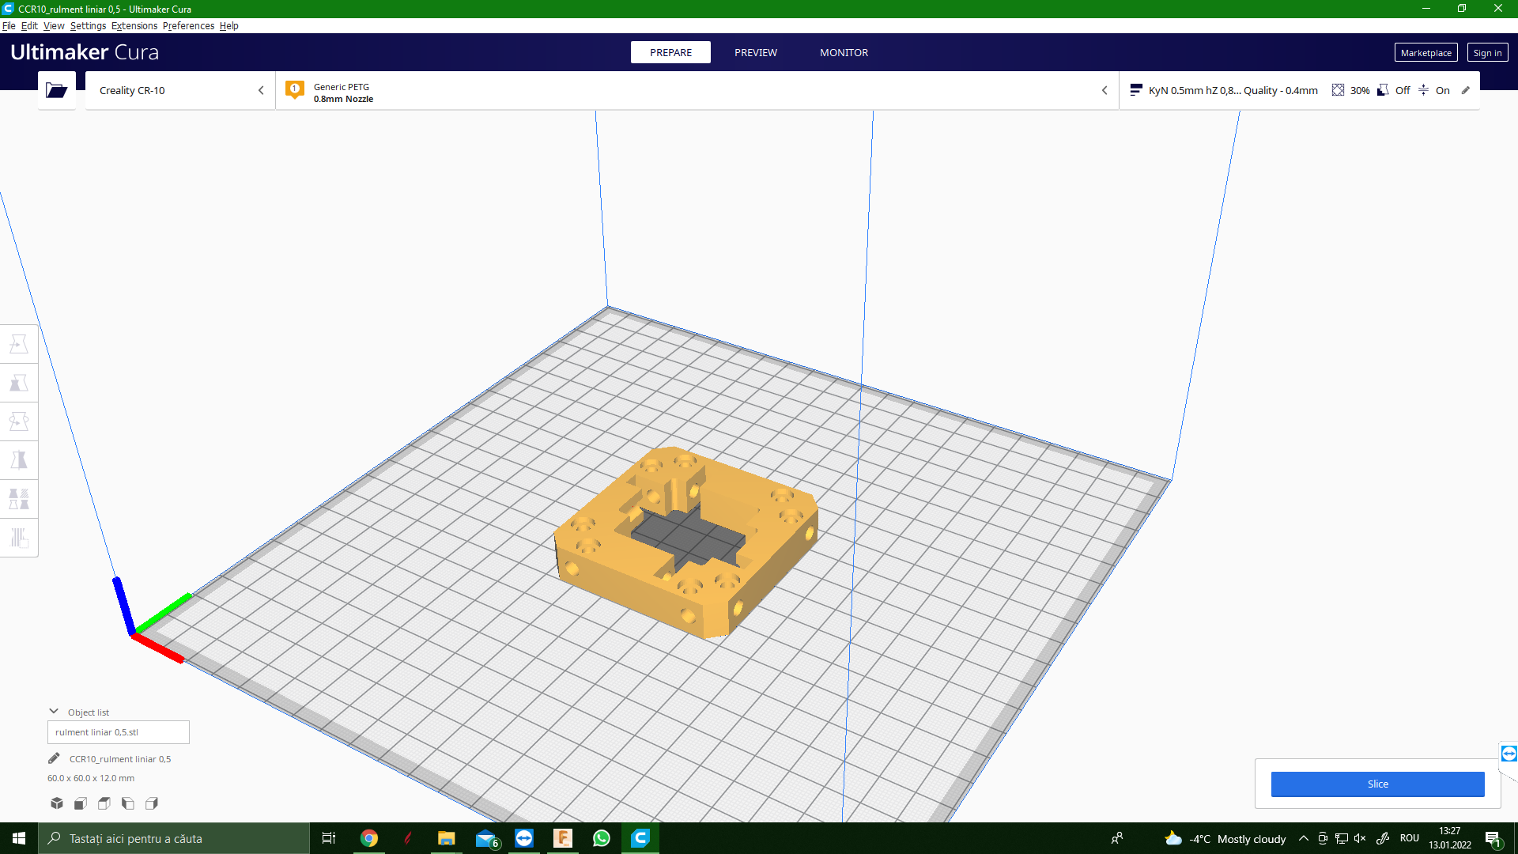Expand the Creality CR-10 printer selector
1518x854 pixels.
click(x=180, y=90)
